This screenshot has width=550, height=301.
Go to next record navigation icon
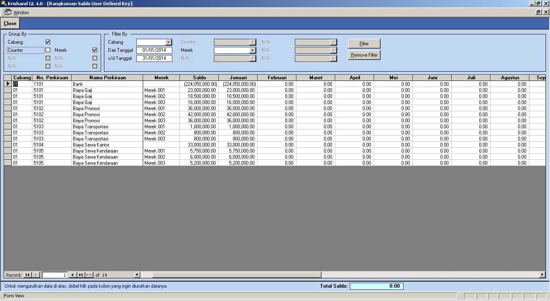[x=73, y=275]
